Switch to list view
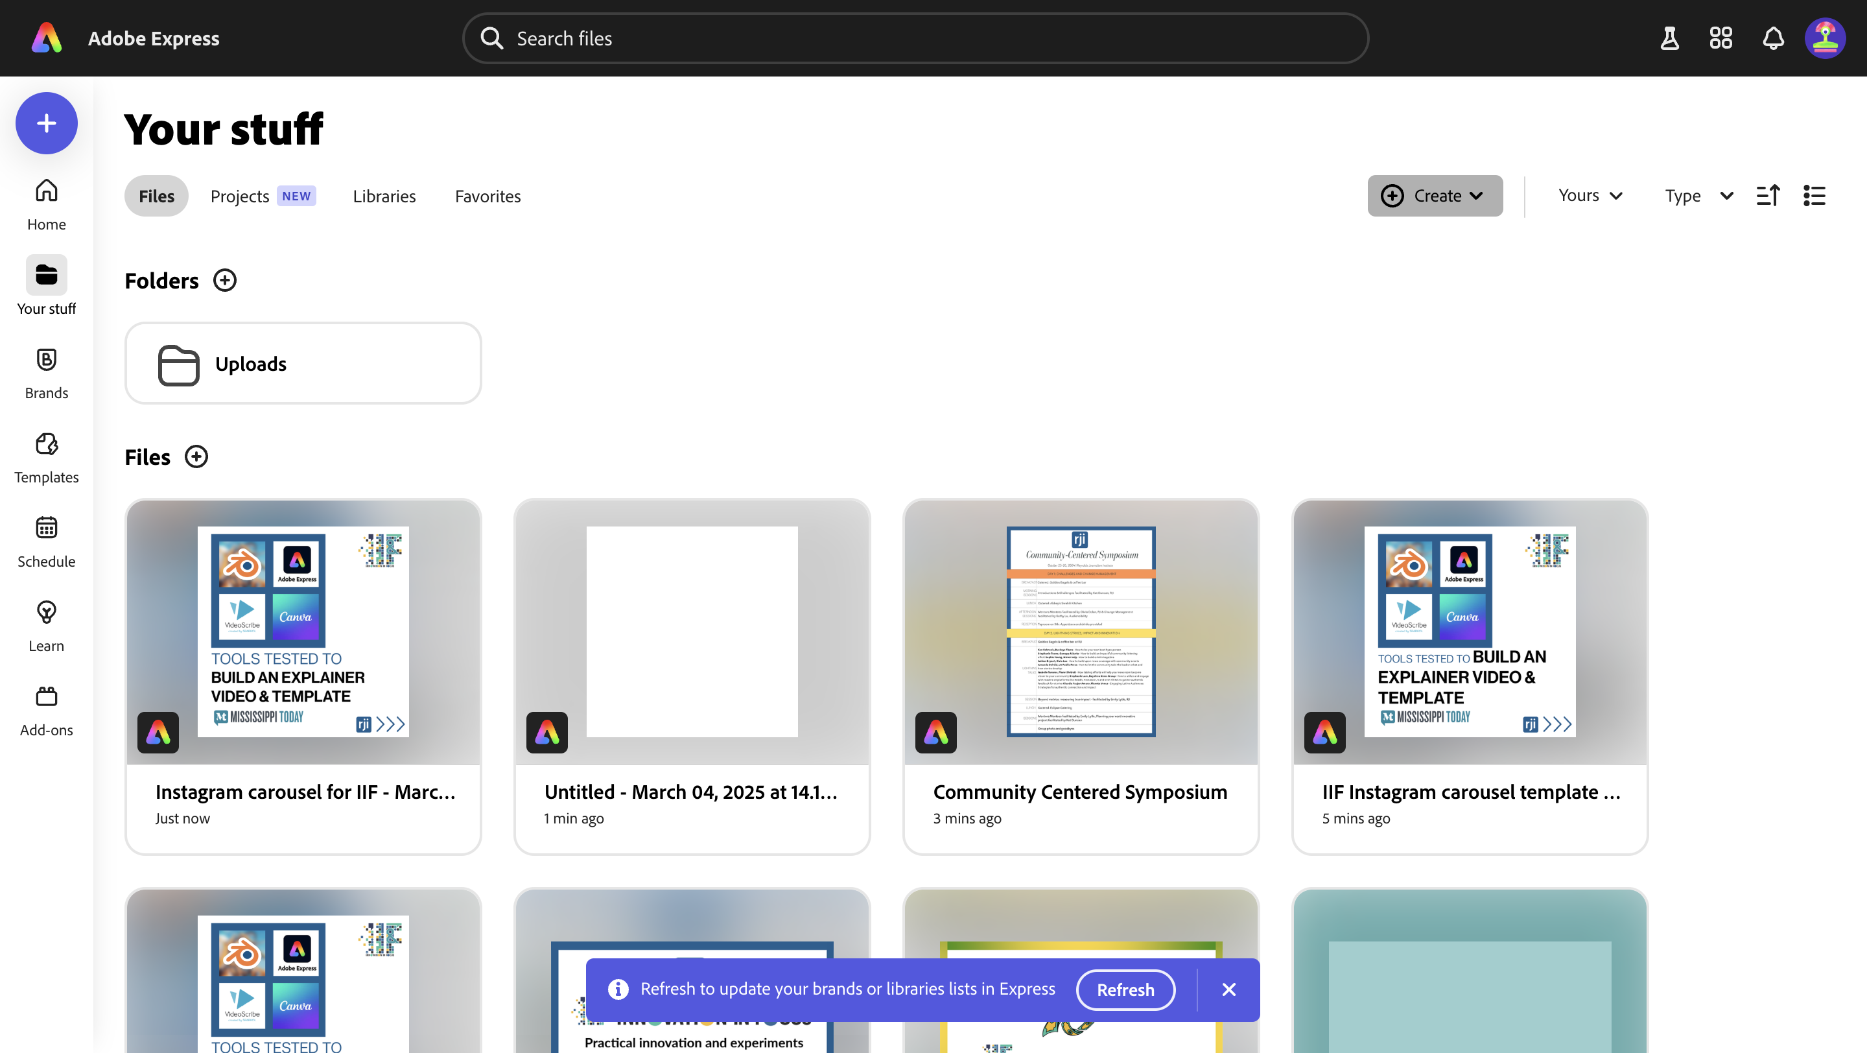 coord(1814,196)
